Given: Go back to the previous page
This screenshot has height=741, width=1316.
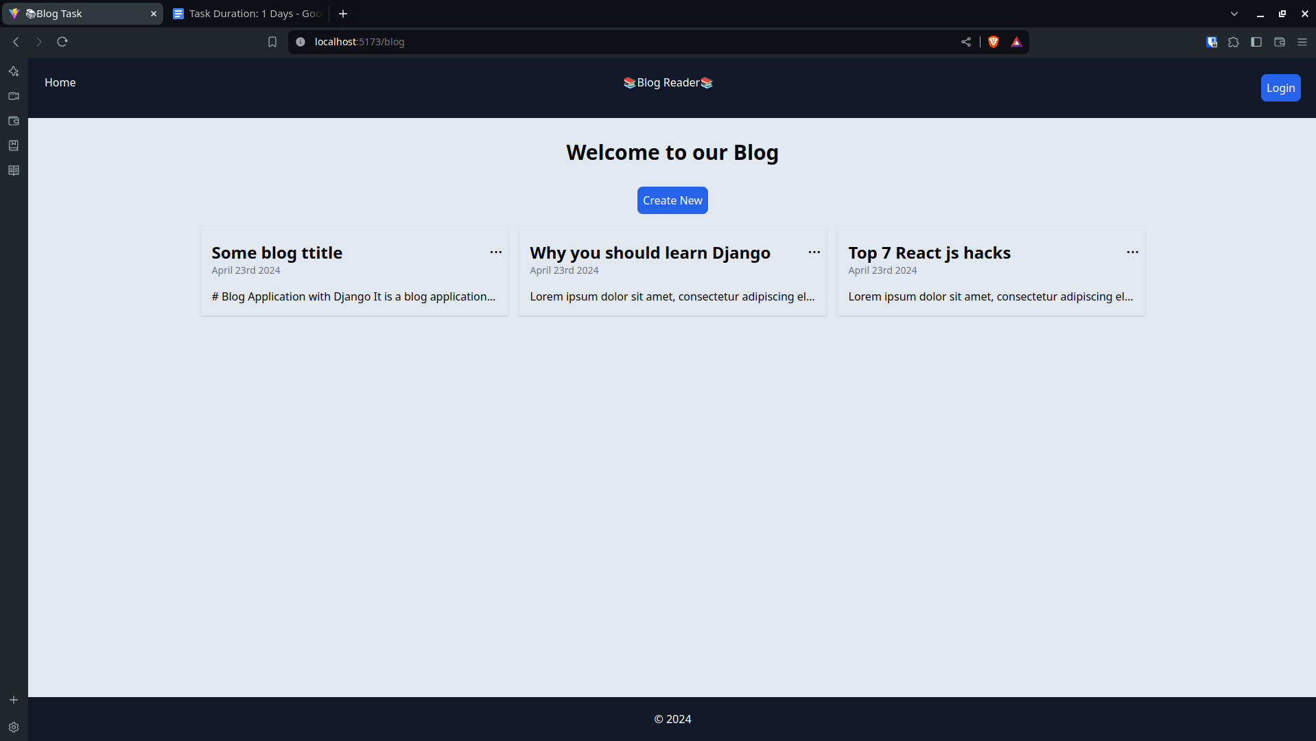Looking at the screenshot, I should [16, 42].
